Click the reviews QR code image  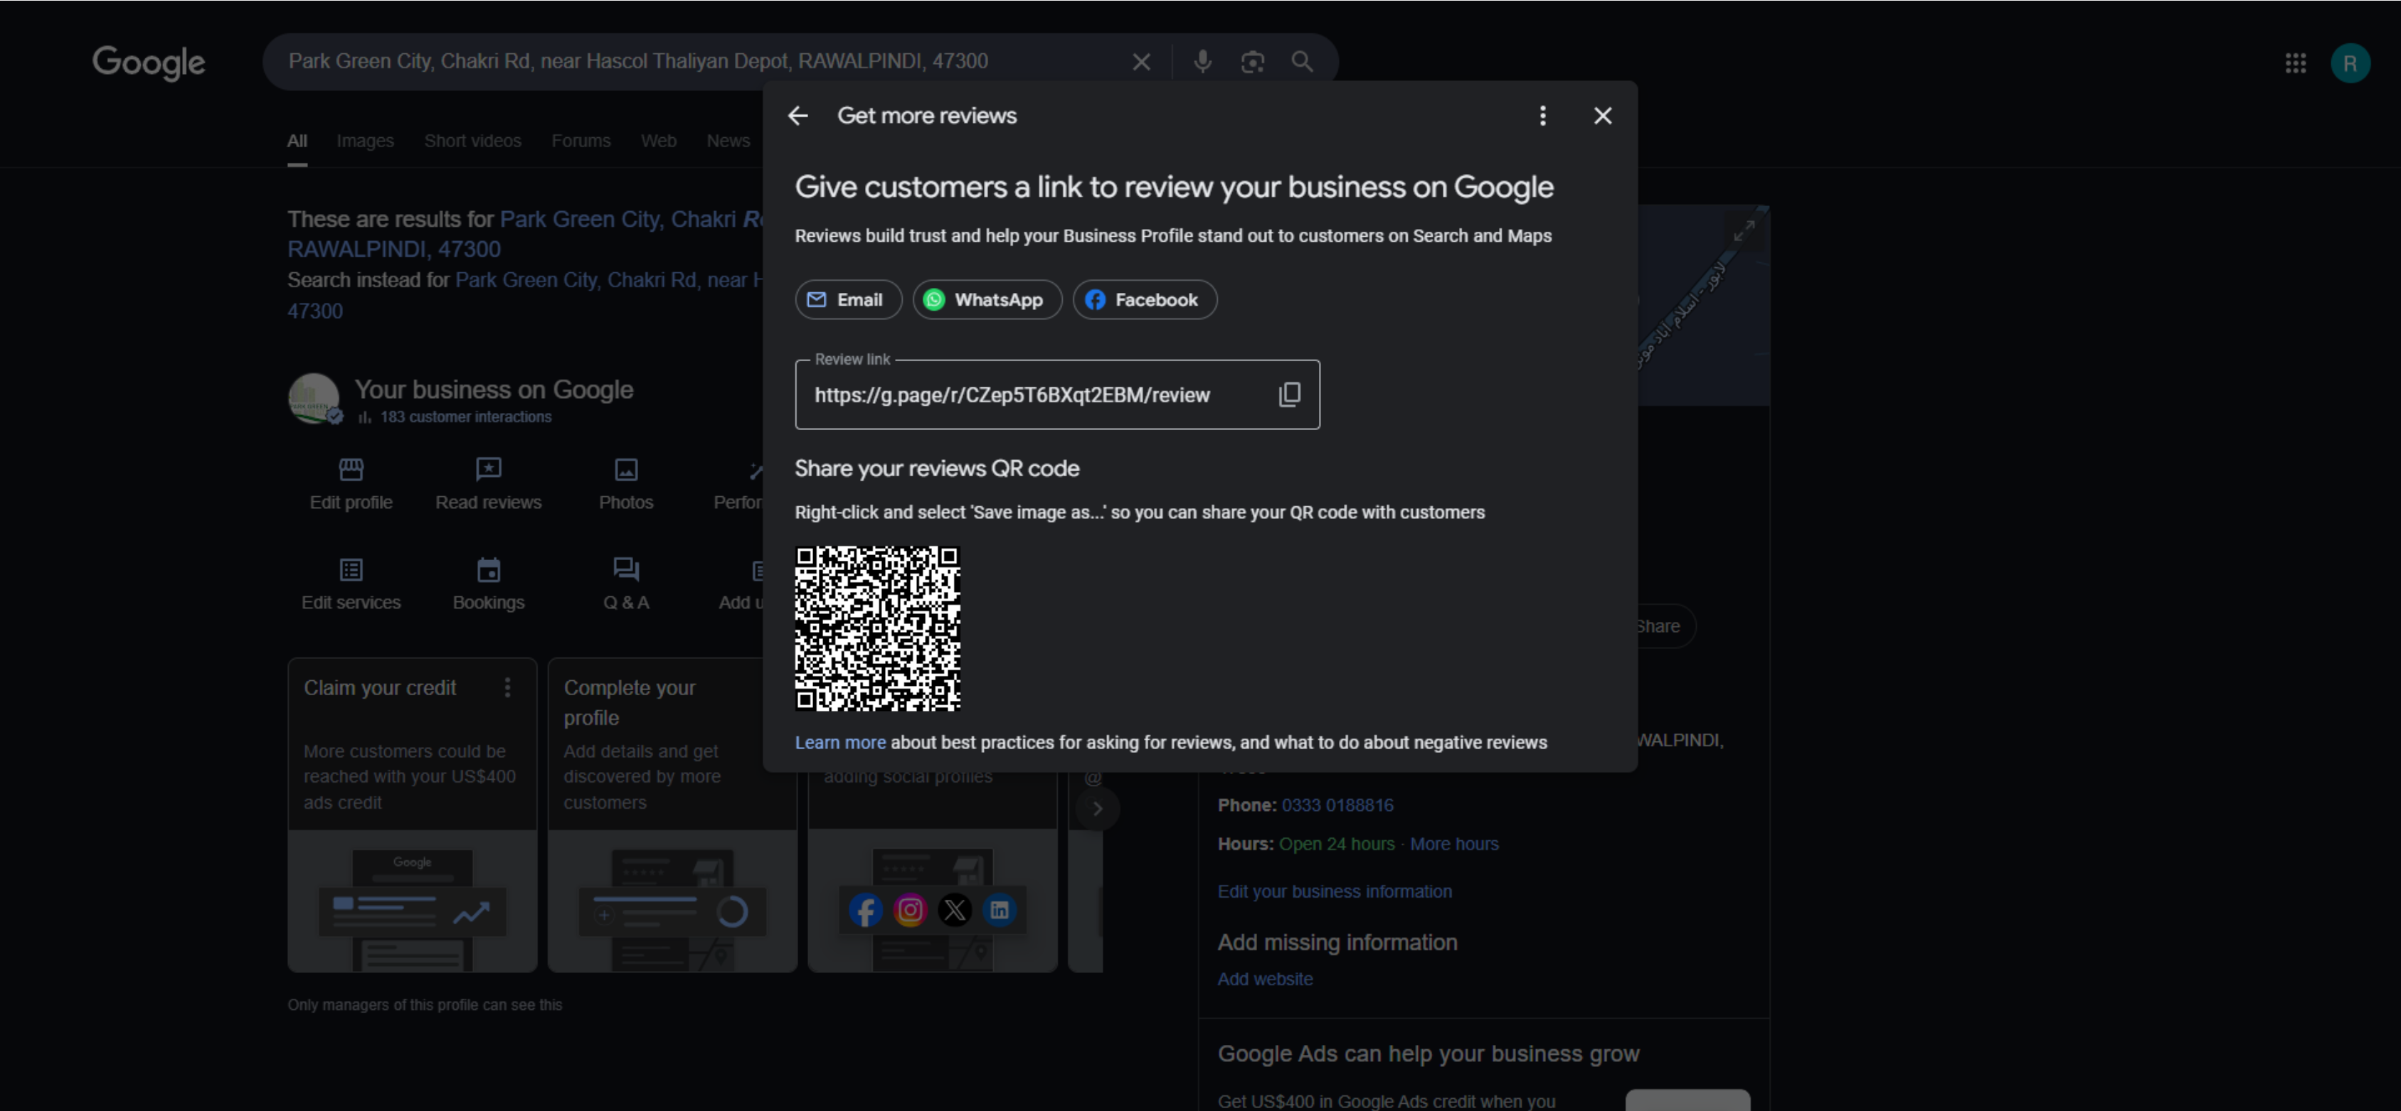click(x=877, y=628)
